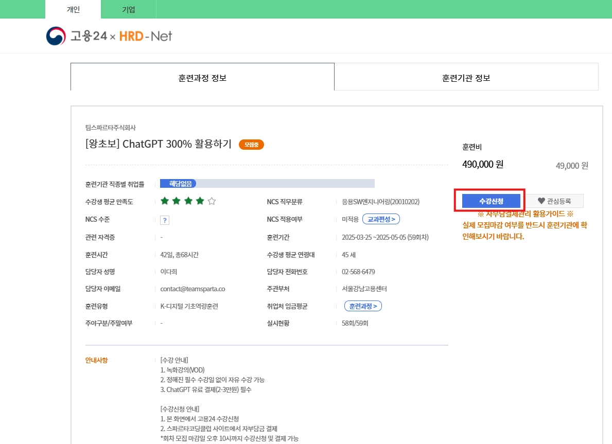This screenshot has height=444, width=612.
Task: Click the HRD-Net logo text
Action: point(146,37)
